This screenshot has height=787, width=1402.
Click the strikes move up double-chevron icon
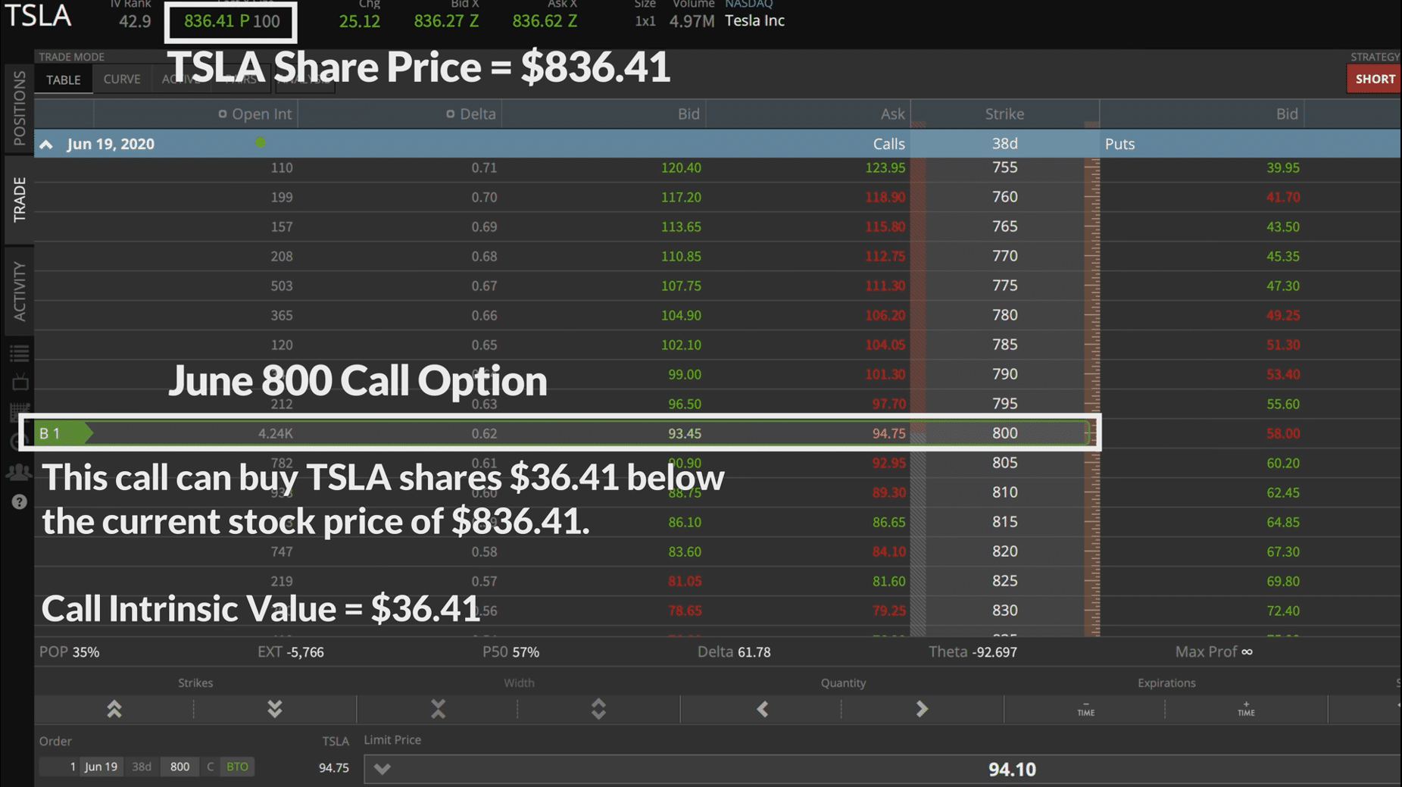114,709
